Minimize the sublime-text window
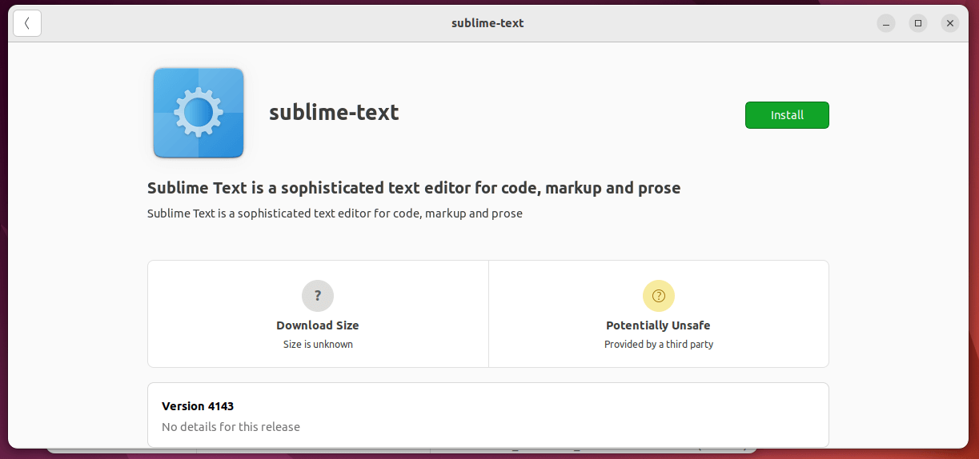Viewport: 979px width, 459px height. tap(885, 23)
